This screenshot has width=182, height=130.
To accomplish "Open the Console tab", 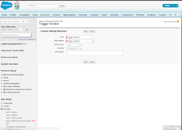I will point(162,15).
